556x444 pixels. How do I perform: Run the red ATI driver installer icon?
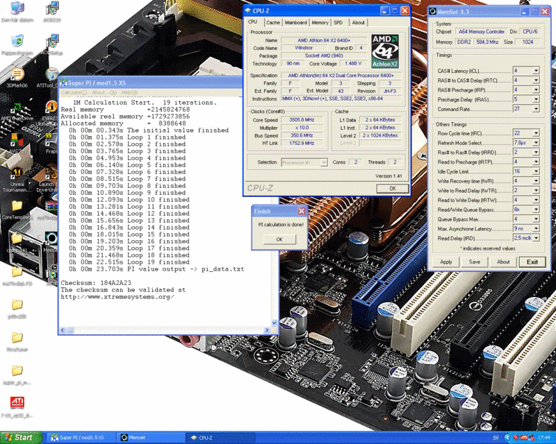click(17, 403)
